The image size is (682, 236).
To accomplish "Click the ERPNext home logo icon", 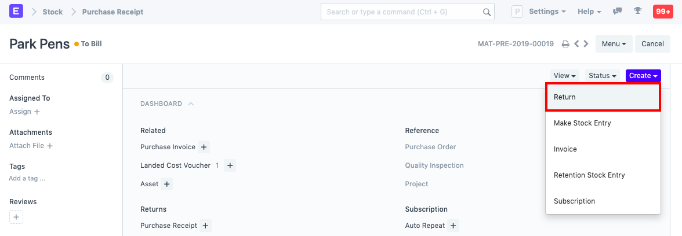I will point(16,12).
